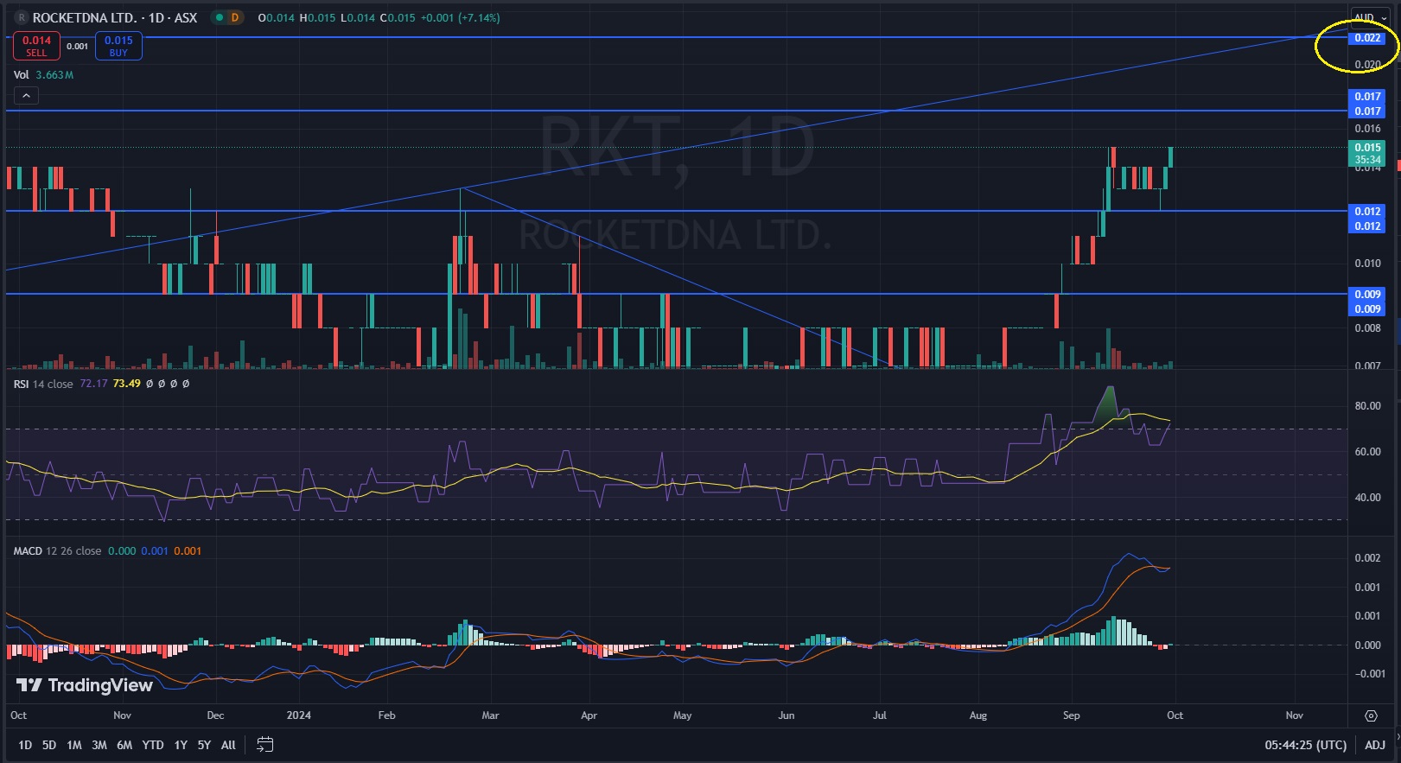The height and width of the screenshot is (763, 1401).
Task: Open the Go to date calendar icon
Action: point(265,745)
